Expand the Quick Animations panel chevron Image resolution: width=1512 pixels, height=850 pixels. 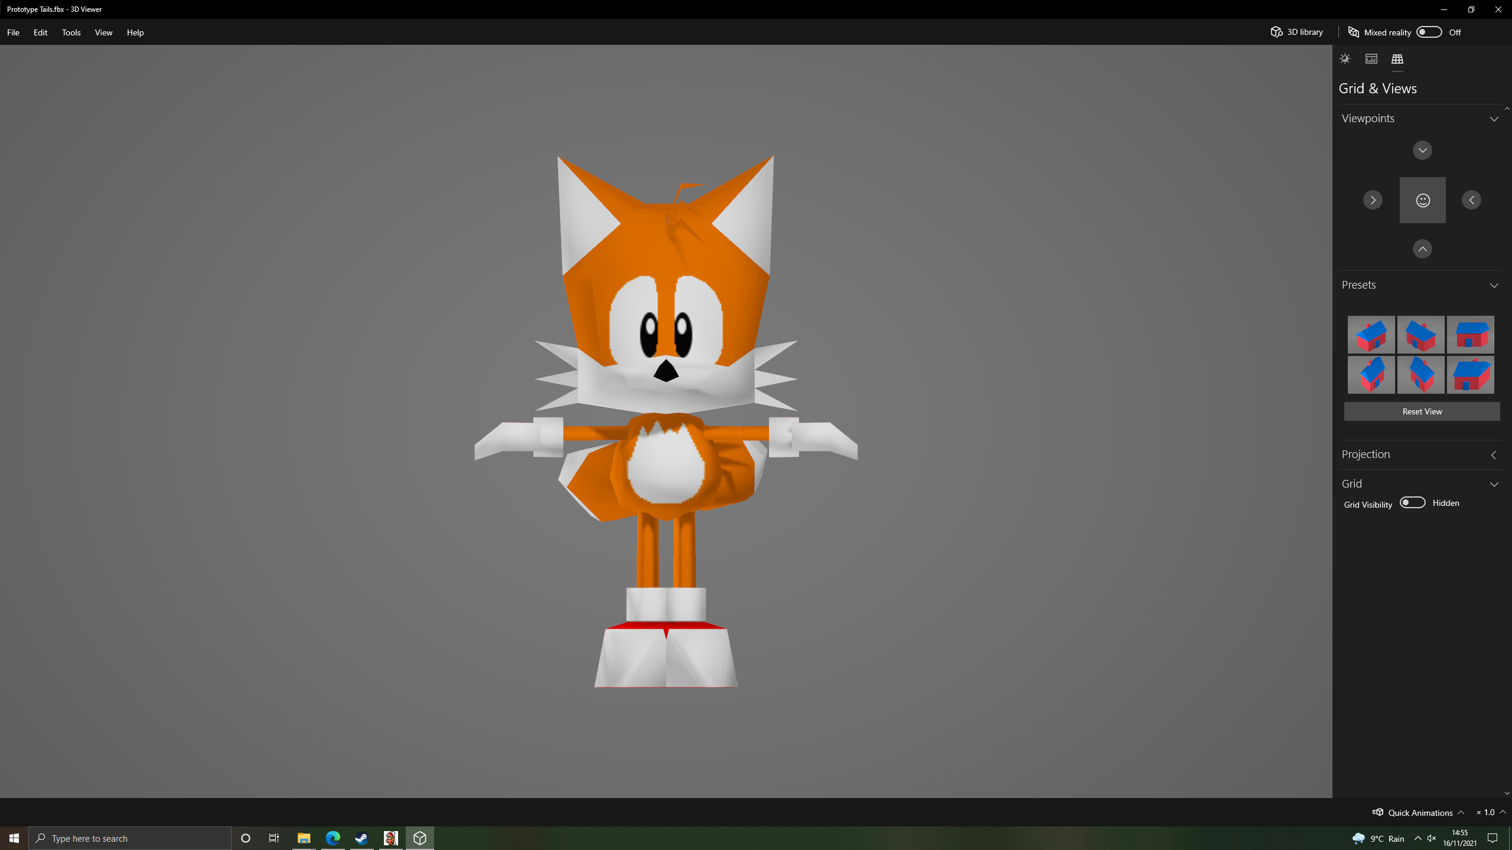click(x=1460, y=812)
